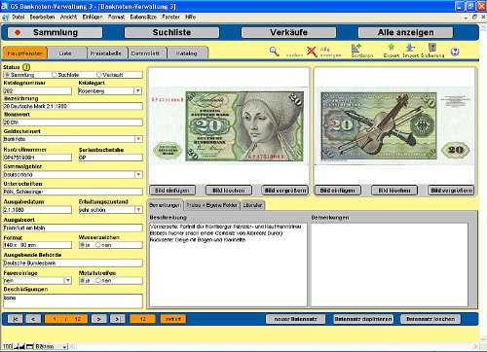Open the Fenster menu
Image resolution: width=487 pixels, height=352 pixels.
(x=170, y=17)
